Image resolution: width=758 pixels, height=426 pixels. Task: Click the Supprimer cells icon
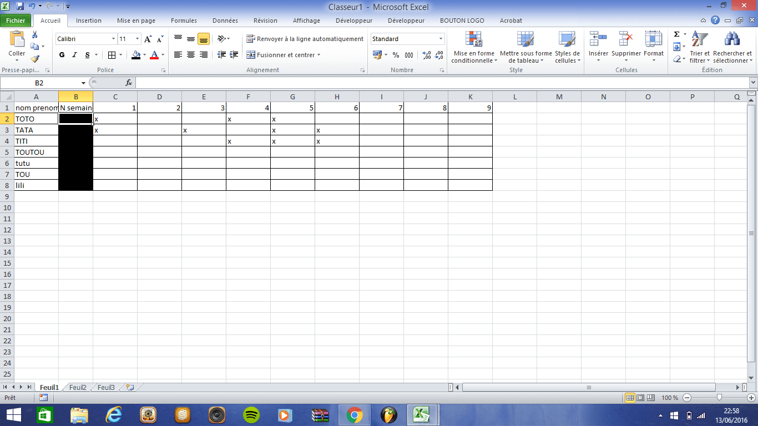[x=626, y=40]
